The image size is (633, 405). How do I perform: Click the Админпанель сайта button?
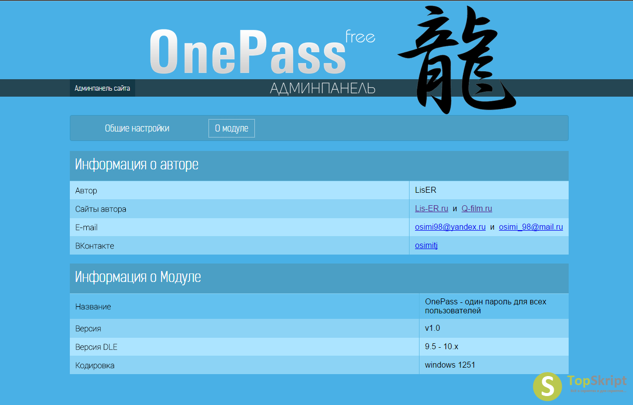click(x=102, y=88)
